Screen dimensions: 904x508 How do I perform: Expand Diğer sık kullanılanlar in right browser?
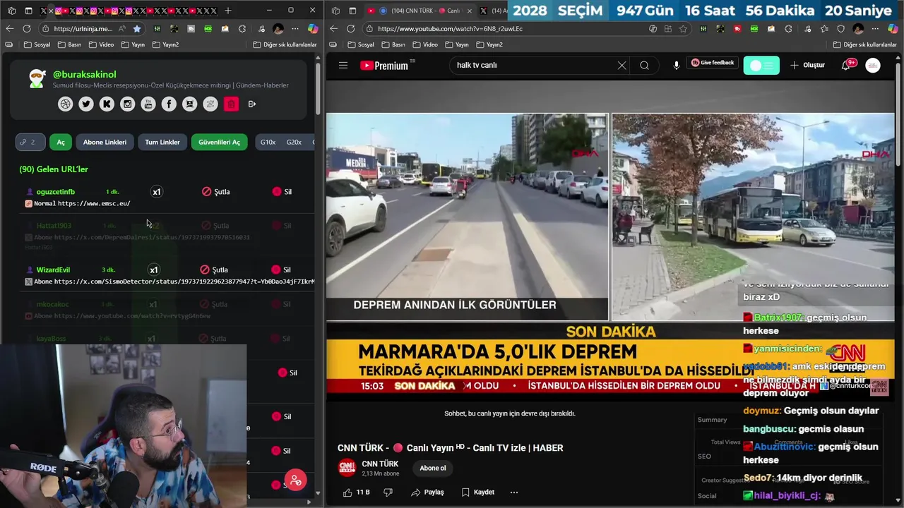(x=866, y=44)
